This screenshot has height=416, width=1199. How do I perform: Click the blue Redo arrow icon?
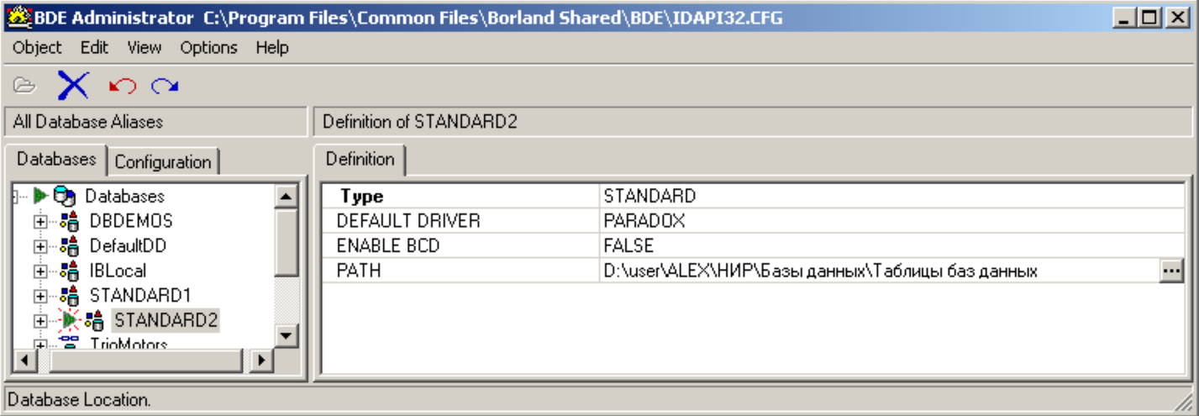[x=165, y=86]
